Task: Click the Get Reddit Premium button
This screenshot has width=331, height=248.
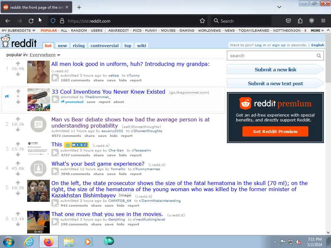Action: point(275,131)
